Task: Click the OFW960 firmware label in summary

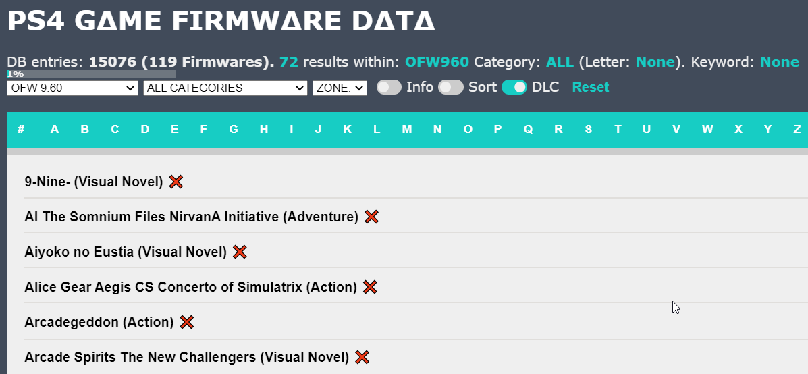Action: click(x=437, y=62)
